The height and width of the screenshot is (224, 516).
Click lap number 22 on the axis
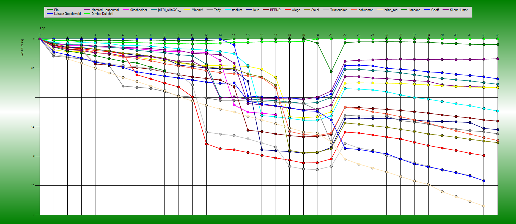345,35
